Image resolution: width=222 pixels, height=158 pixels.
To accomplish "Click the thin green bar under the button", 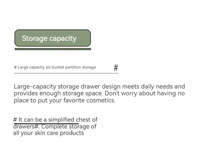I will point(53,49).
